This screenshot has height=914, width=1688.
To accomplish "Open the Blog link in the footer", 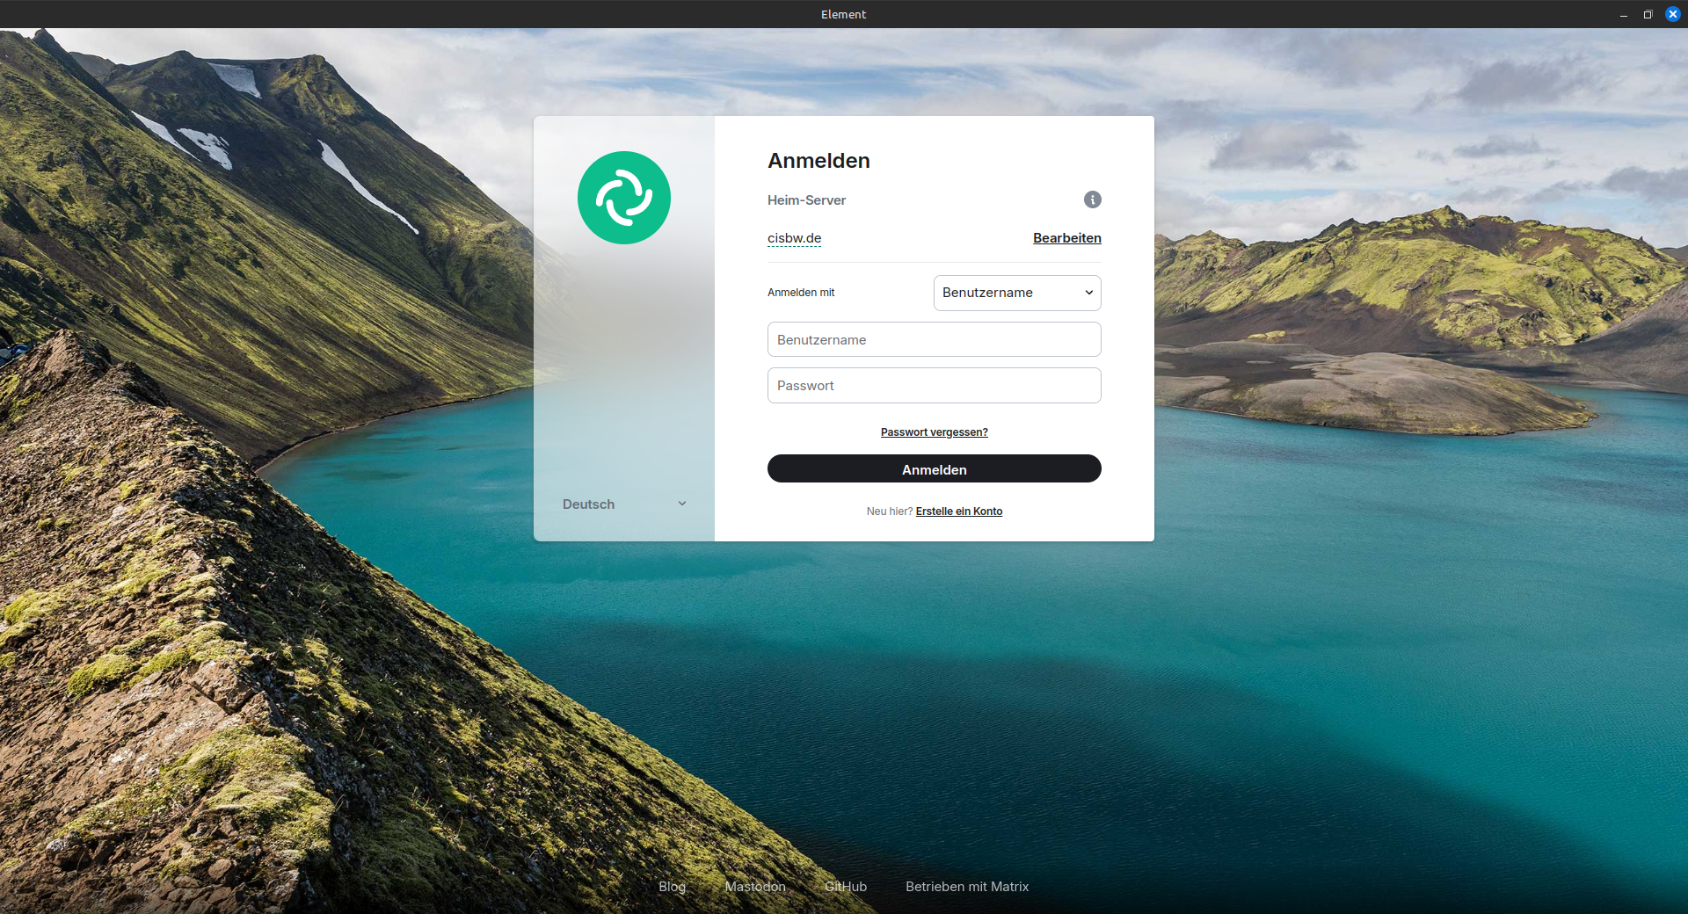I will pos(672,887).
